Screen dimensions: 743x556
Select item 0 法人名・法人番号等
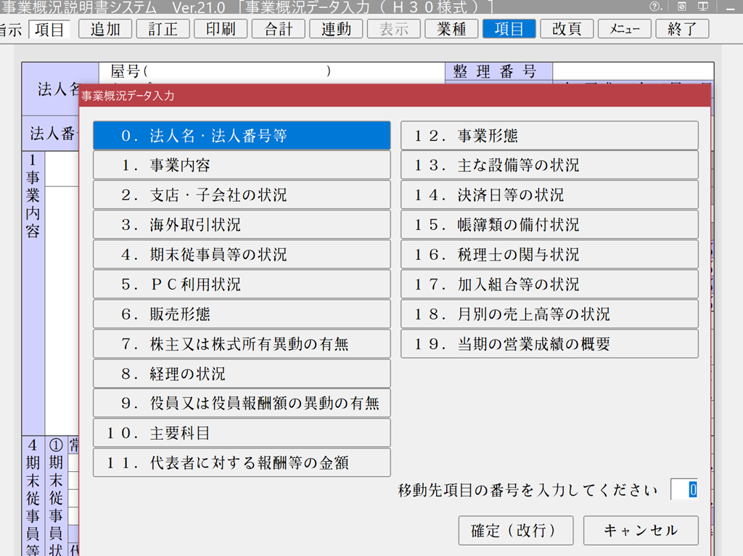coord(242,136)
